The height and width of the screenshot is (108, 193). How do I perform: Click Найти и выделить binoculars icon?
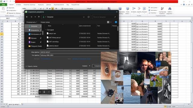point(170,9)
